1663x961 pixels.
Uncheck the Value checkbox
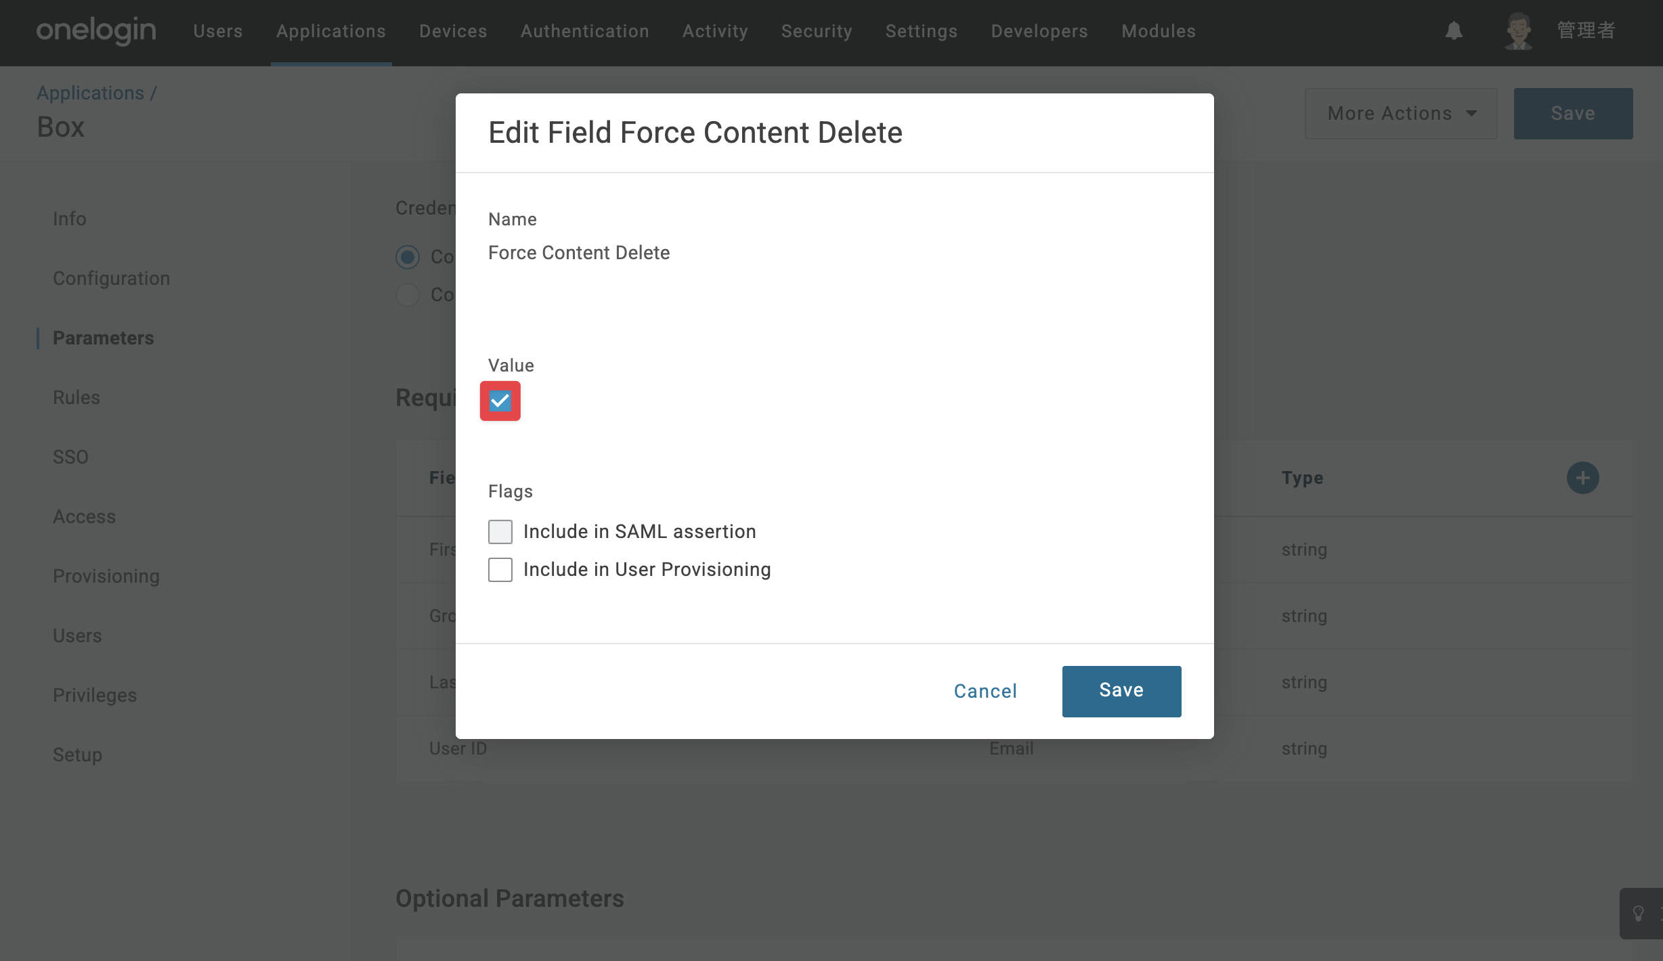(500, 401)
